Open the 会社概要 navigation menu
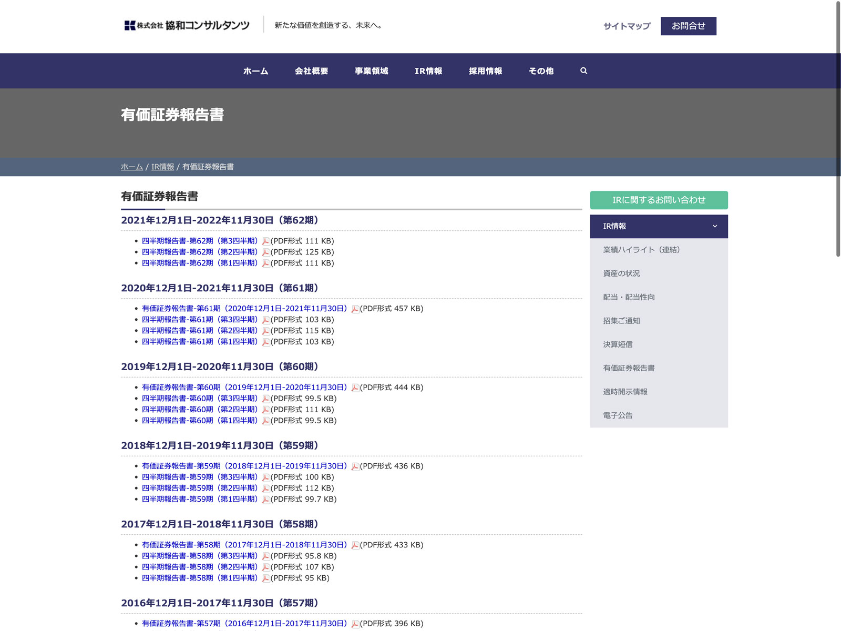Image resolution: width=841 pixels, height=631 pixels. pos(311,71)
